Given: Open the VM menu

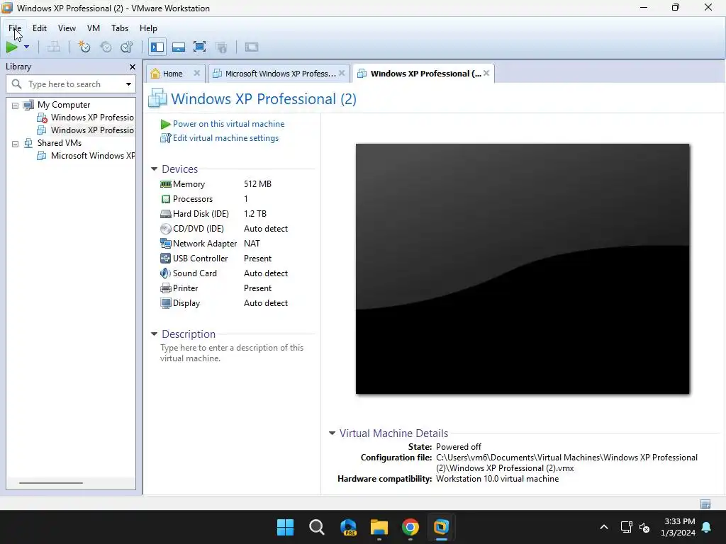Looking at the screenshot, I should (x=94, y=28).
